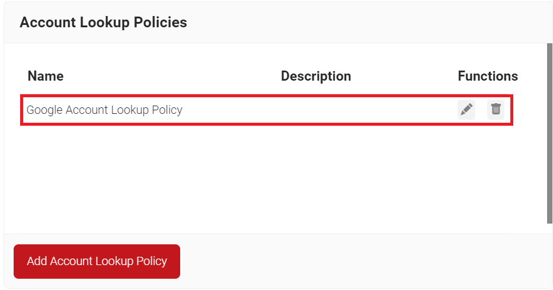Click the Description column header
This screenshot has height=290, width=553.
coord(316,76)
